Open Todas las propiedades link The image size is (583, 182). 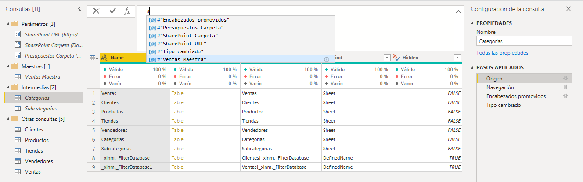point(502,53)
